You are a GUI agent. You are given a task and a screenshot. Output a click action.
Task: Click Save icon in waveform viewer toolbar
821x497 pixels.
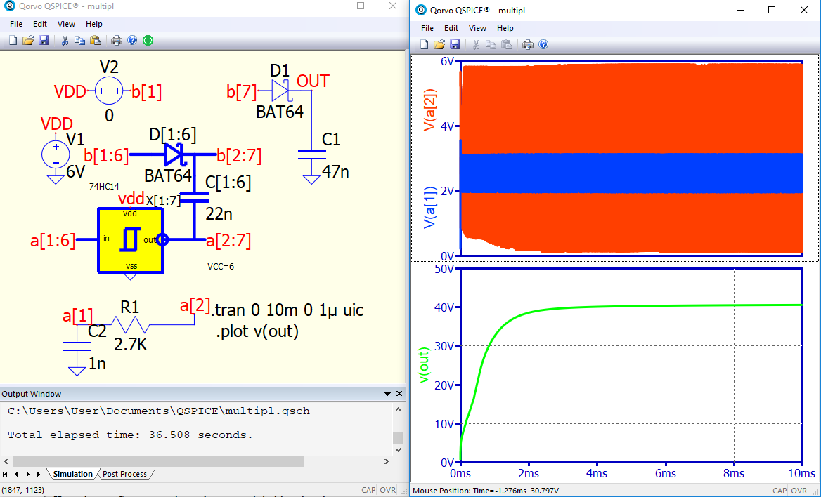coord(455,44)
